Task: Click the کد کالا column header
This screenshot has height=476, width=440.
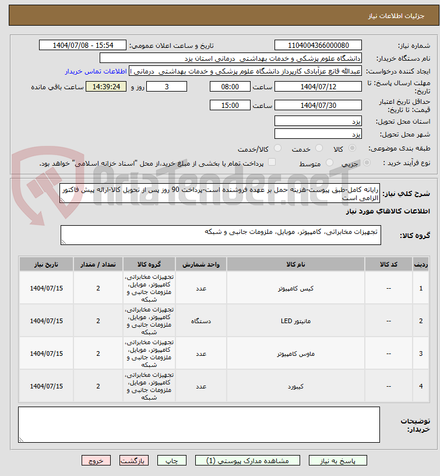Action: pos(389,264)
